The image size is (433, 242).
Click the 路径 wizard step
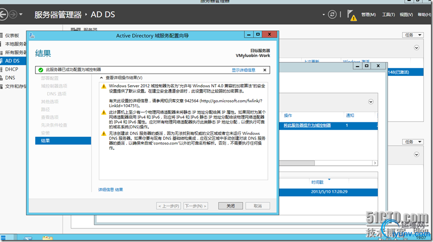pos(45,110)
